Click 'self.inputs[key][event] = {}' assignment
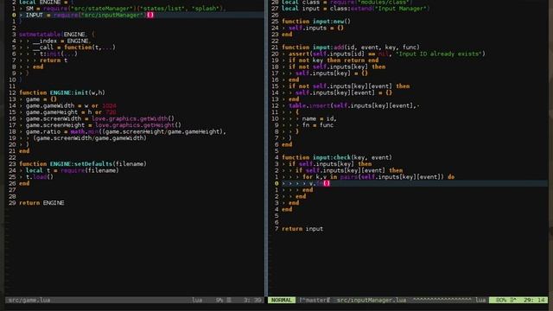The image size is (553, 311). click(344, 92)
